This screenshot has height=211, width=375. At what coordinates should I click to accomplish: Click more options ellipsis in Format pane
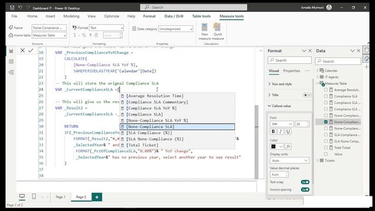[307, 71]
